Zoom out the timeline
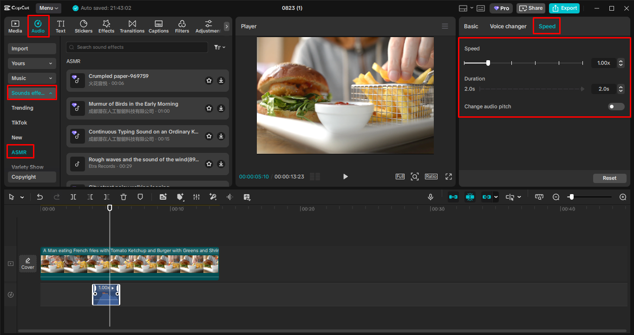The width and height of the screenshot is (634, 335). click(556, 197)
